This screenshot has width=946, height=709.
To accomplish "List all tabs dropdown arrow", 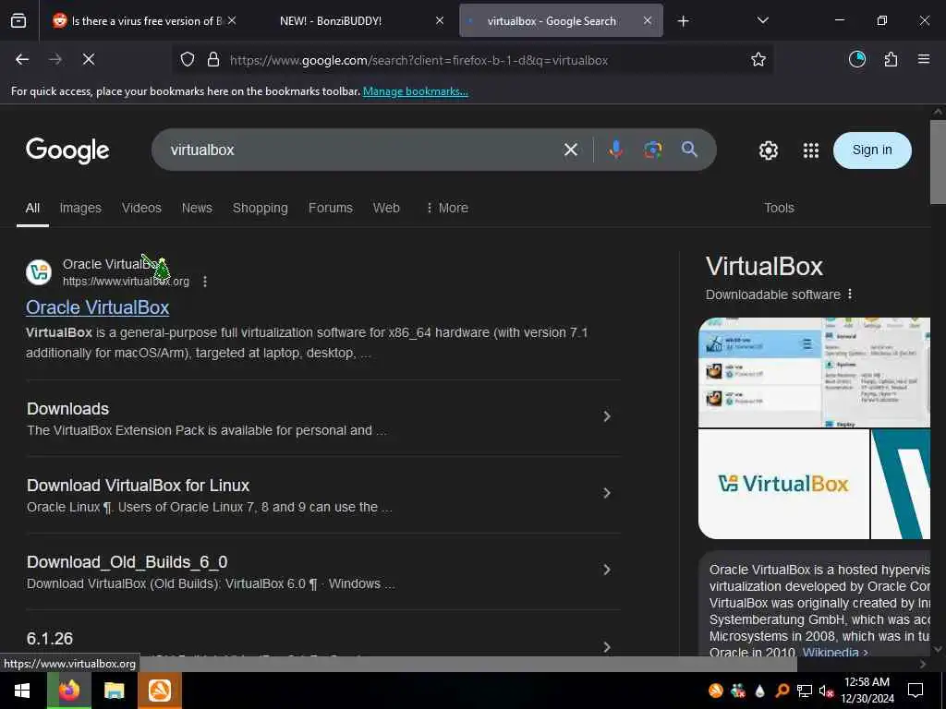I will click(762, 20).
